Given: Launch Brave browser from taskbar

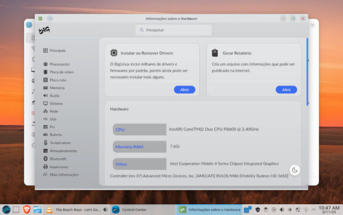Looking at the screenshot, I should click(26, 210).
